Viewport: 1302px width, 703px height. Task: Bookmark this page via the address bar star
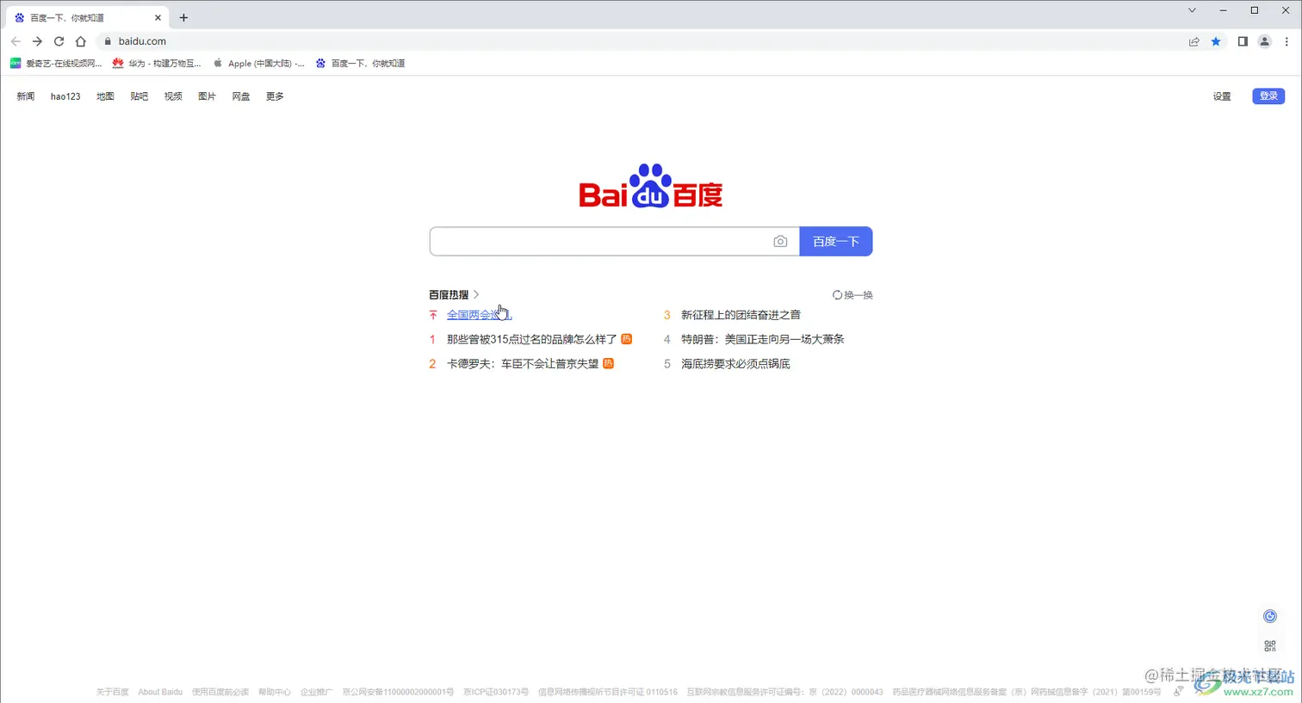point(1216,40)
